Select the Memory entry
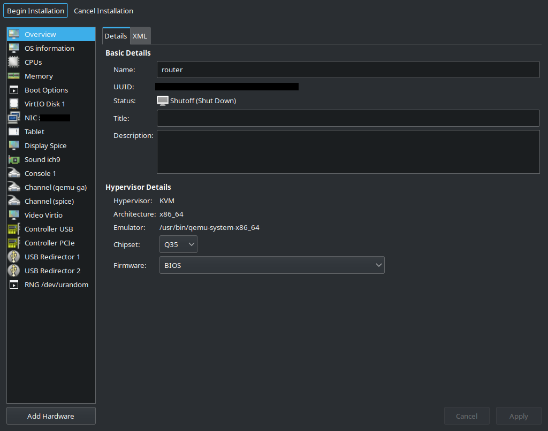 pyautogui.click(x=51, y=76)
